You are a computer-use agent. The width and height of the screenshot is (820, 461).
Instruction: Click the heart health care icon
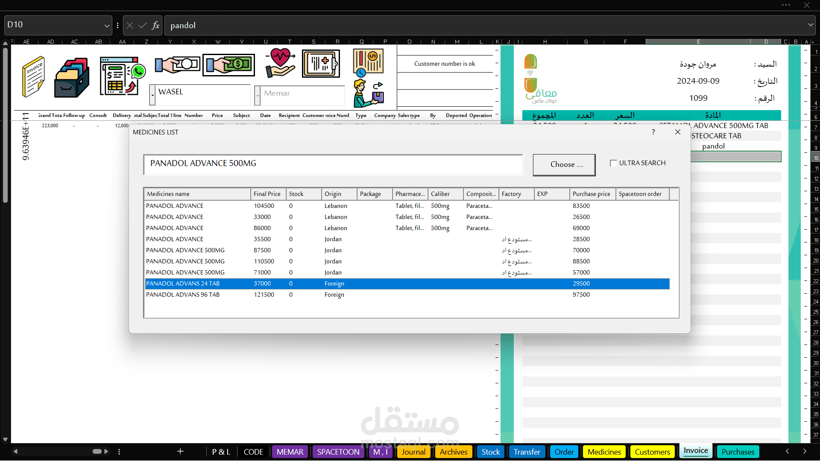pos(280,63)
